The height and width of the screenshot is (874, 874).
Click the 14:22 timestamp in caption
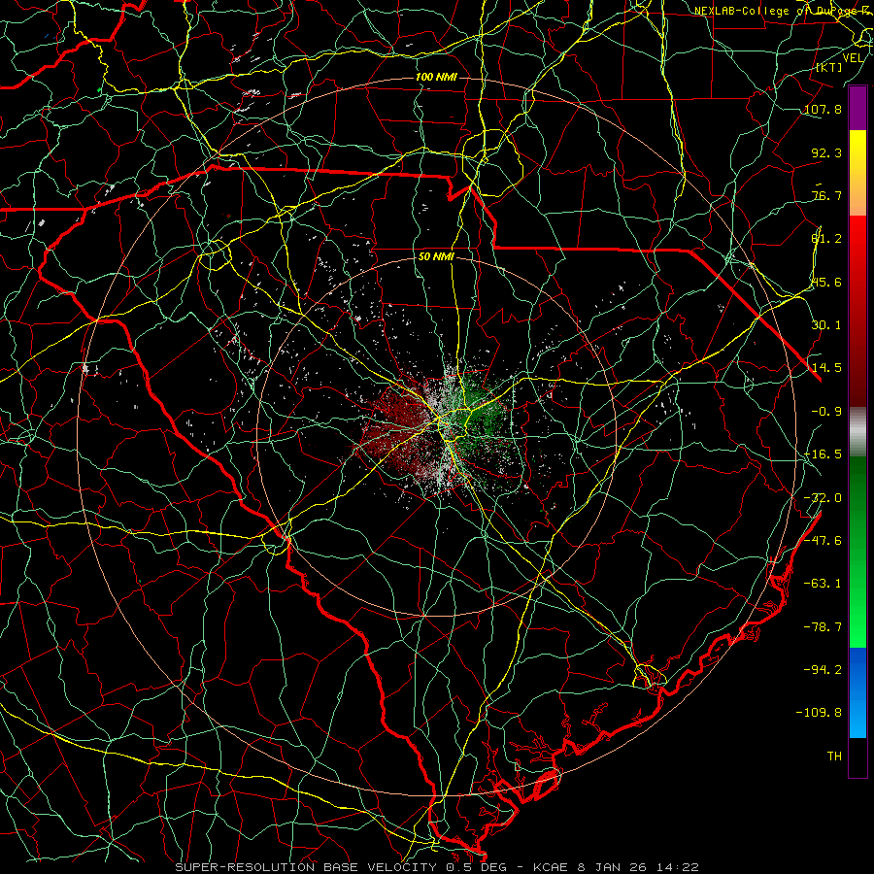coord(677,867)
